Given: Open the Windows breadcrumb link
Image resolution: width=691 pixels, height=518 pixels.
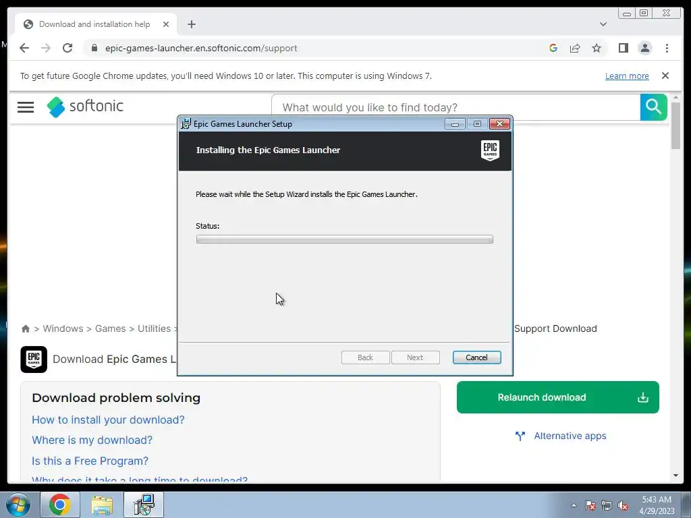Looking at the screenshot, I should click(x=63, y=328).
